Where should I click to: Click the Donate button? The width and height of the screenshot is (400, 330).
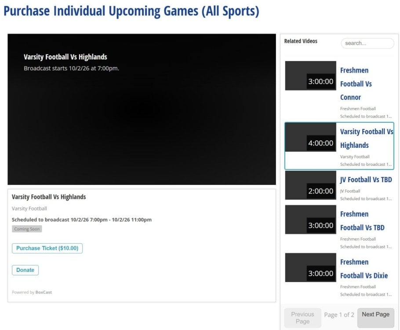coord(25,270)
